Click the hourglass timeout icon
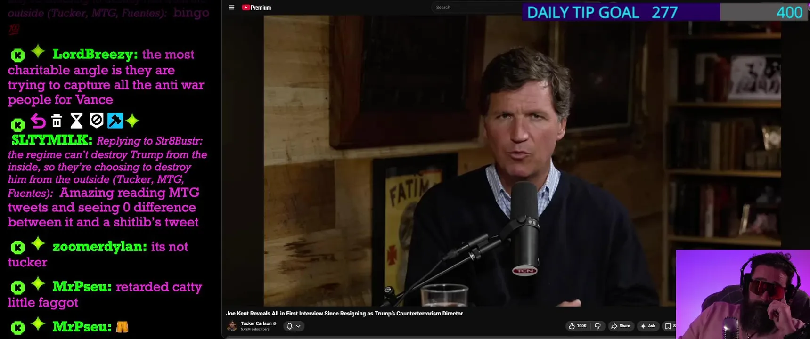The image size is (810, 339). point(76,121)
